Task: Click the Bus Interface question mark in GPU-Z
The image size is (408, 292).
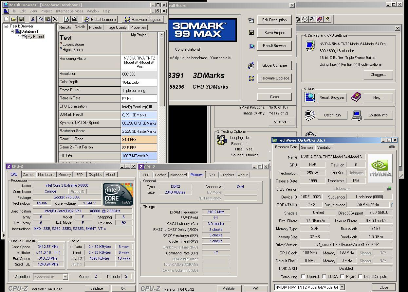Action: 391,205
